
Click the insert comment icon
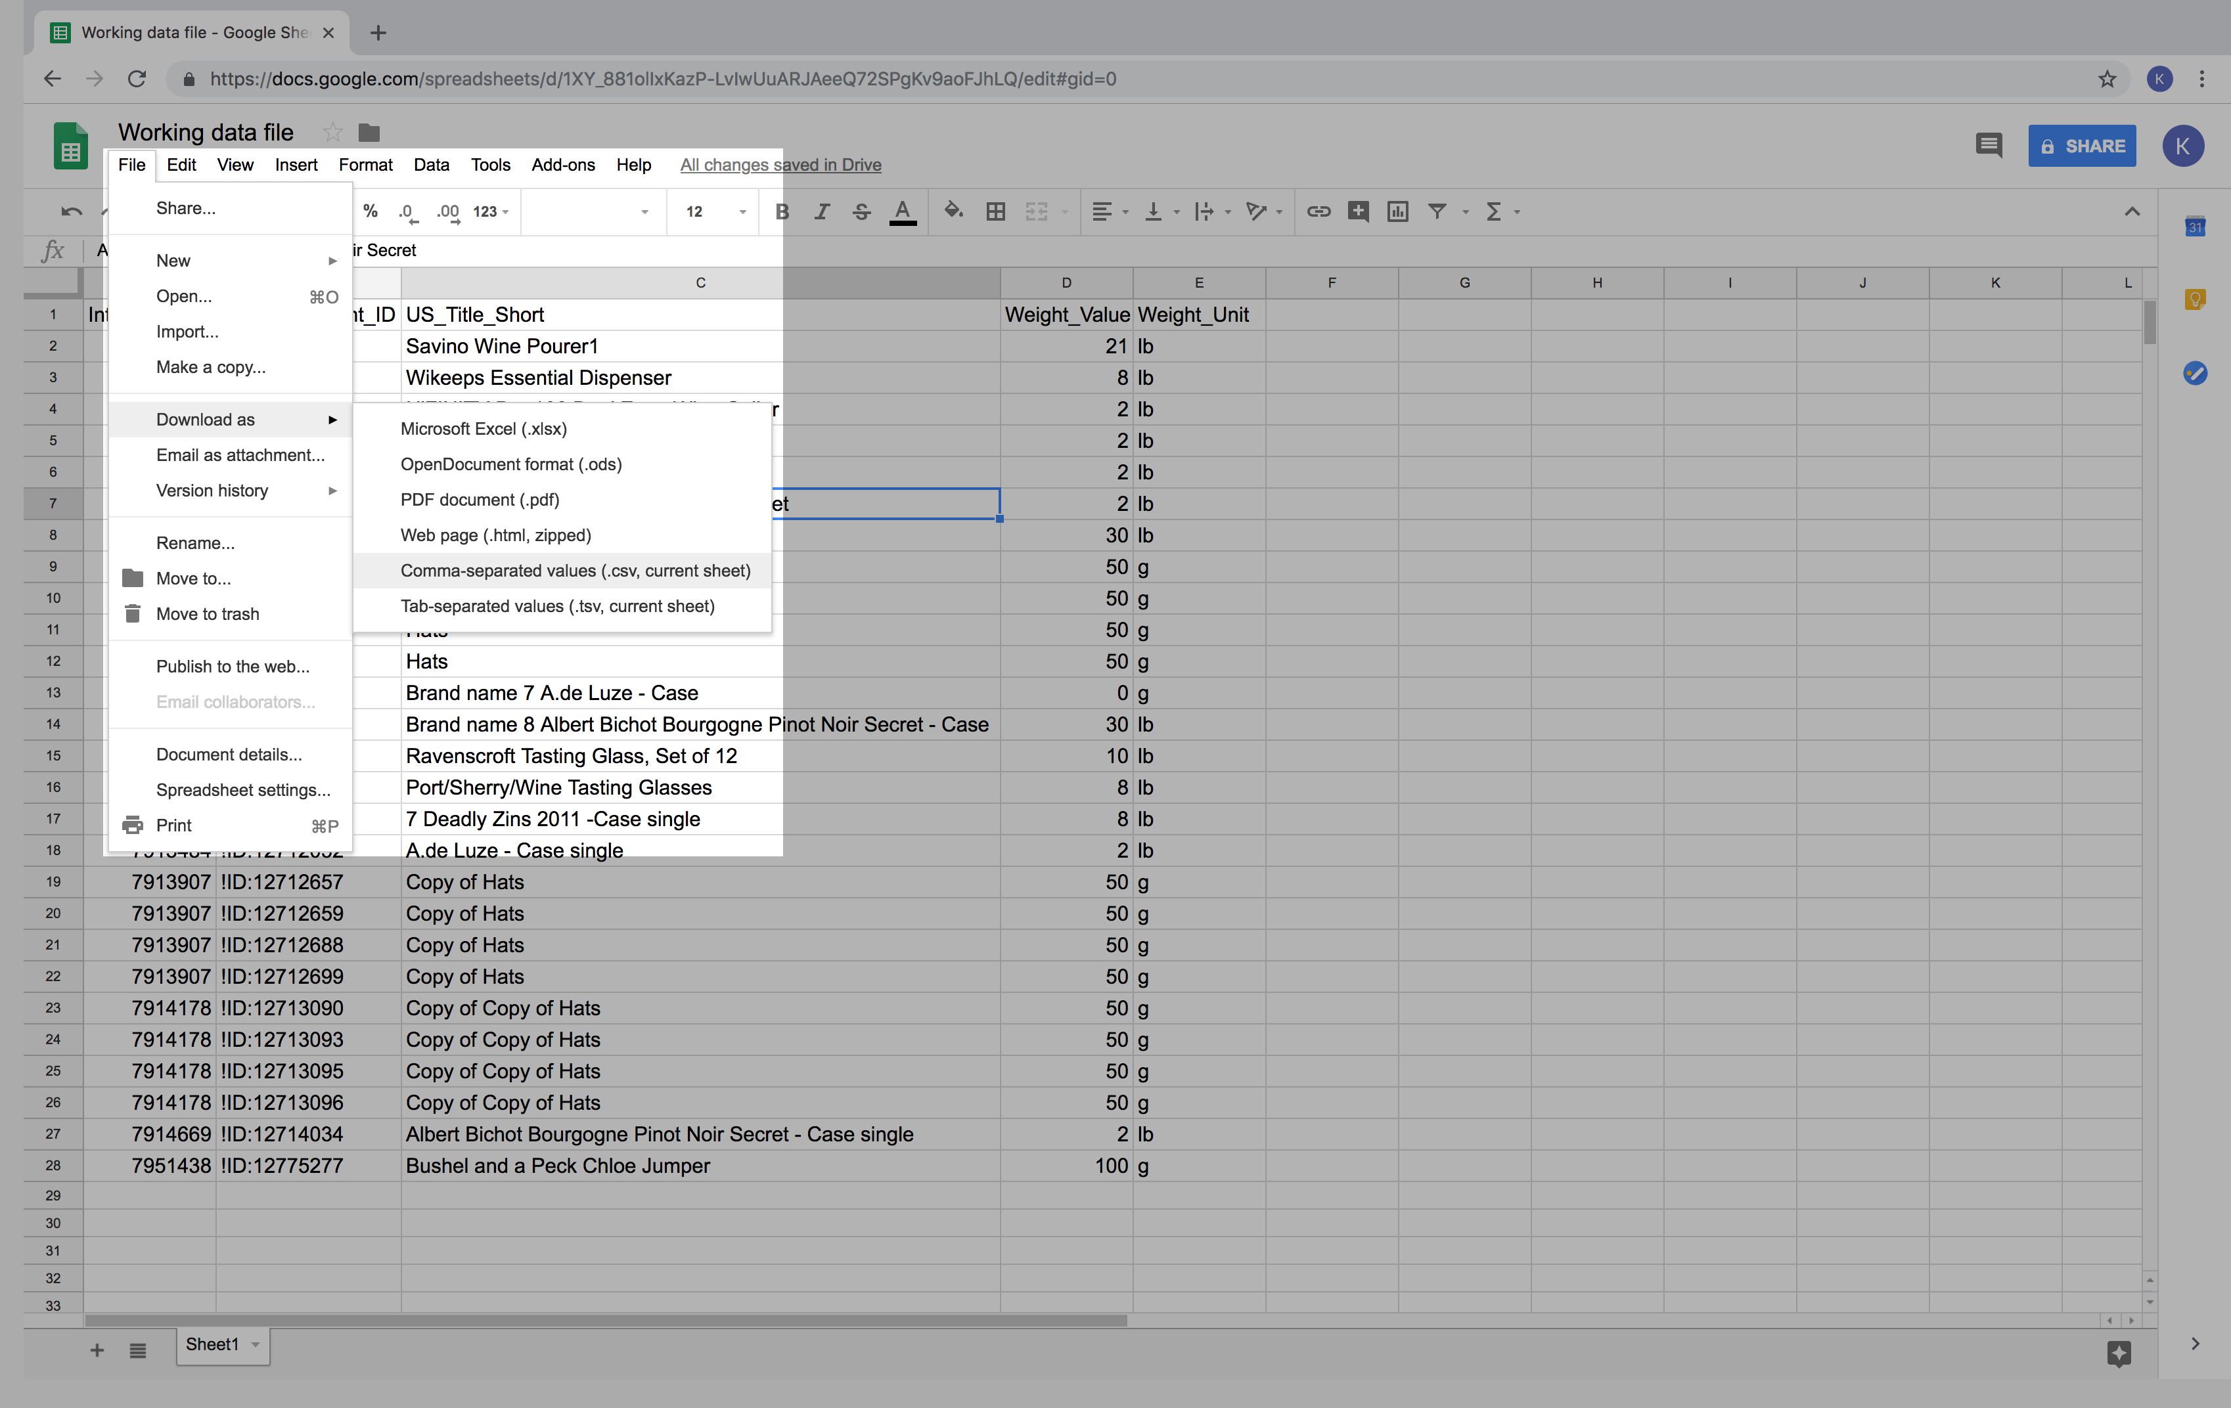pyautogui.click(x=1358, y=212)
